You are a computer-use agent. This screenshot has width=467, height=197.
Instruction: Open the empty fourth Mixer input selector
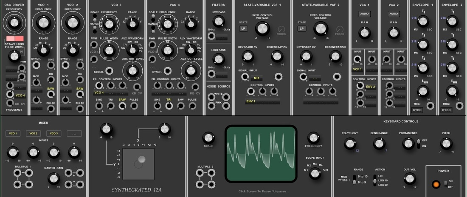pyautogui.click(x=74, y=133)
